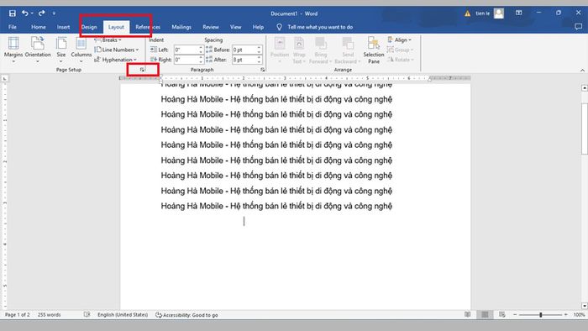Adjust Spacing After with the spinner
588x331 pixels.
click(x=259, y=60)
